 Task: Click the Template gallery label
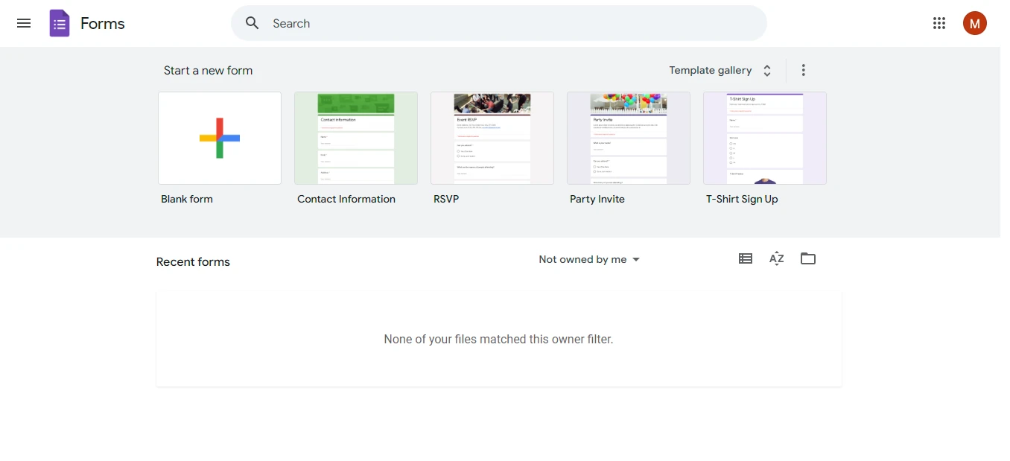(710, 69)
